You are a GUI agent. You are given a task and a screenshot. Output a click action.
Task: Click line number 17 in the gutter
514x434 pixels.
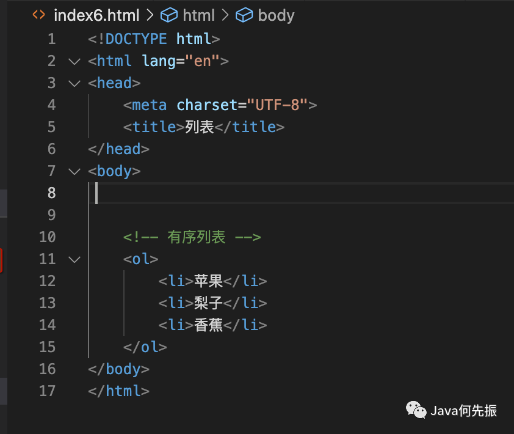[x=47, y=391]
